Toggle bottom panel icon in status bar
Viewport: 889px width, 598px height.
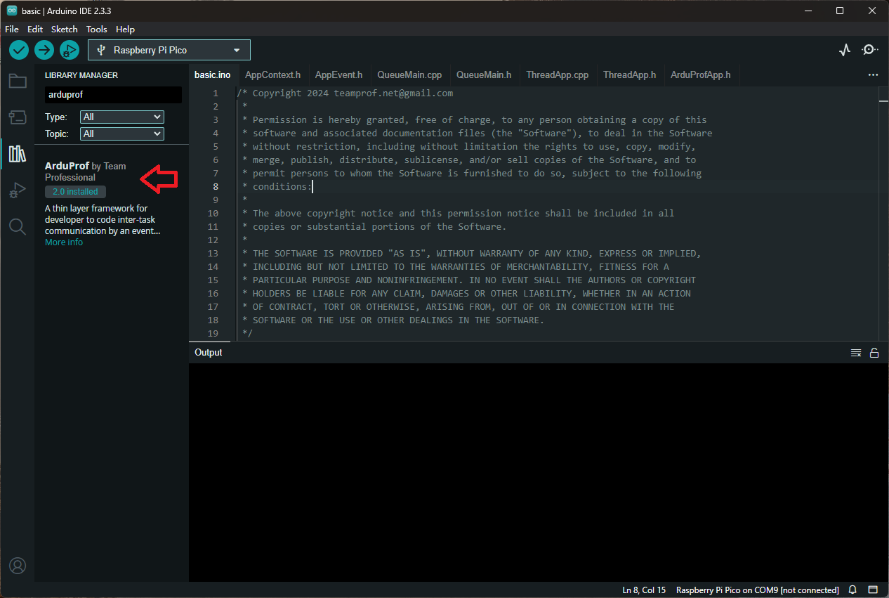coord(873,590)
